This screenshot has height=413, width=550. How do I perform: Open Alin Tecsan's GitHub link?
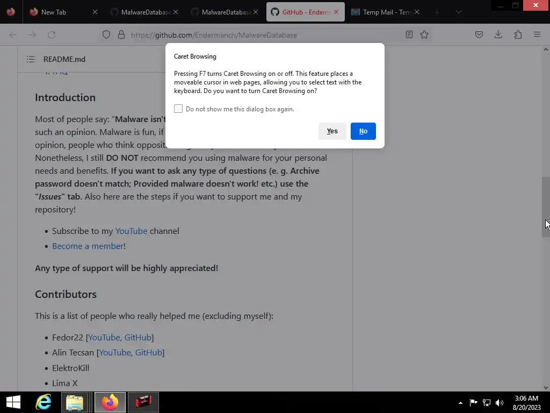149,353
